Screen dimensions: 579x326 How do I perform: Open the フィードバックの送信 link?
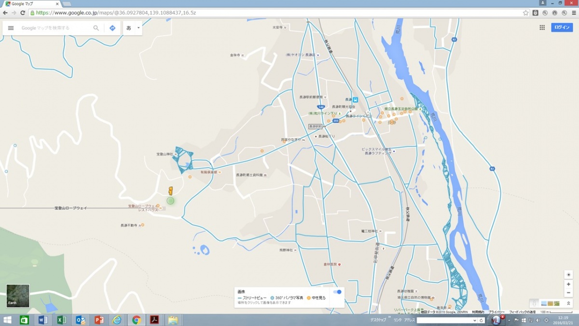click(522, 312)
